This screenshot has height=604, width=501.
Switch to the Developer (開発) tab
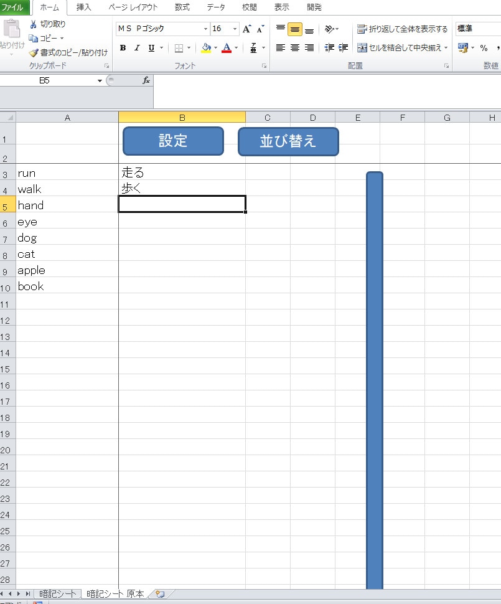pos(314,7)
